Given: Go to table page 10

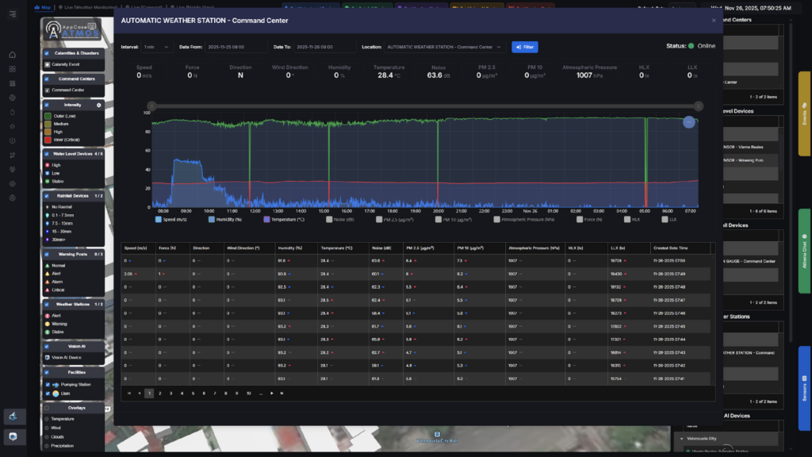Looking at the screenshot, I should click(x=248, y=394).
